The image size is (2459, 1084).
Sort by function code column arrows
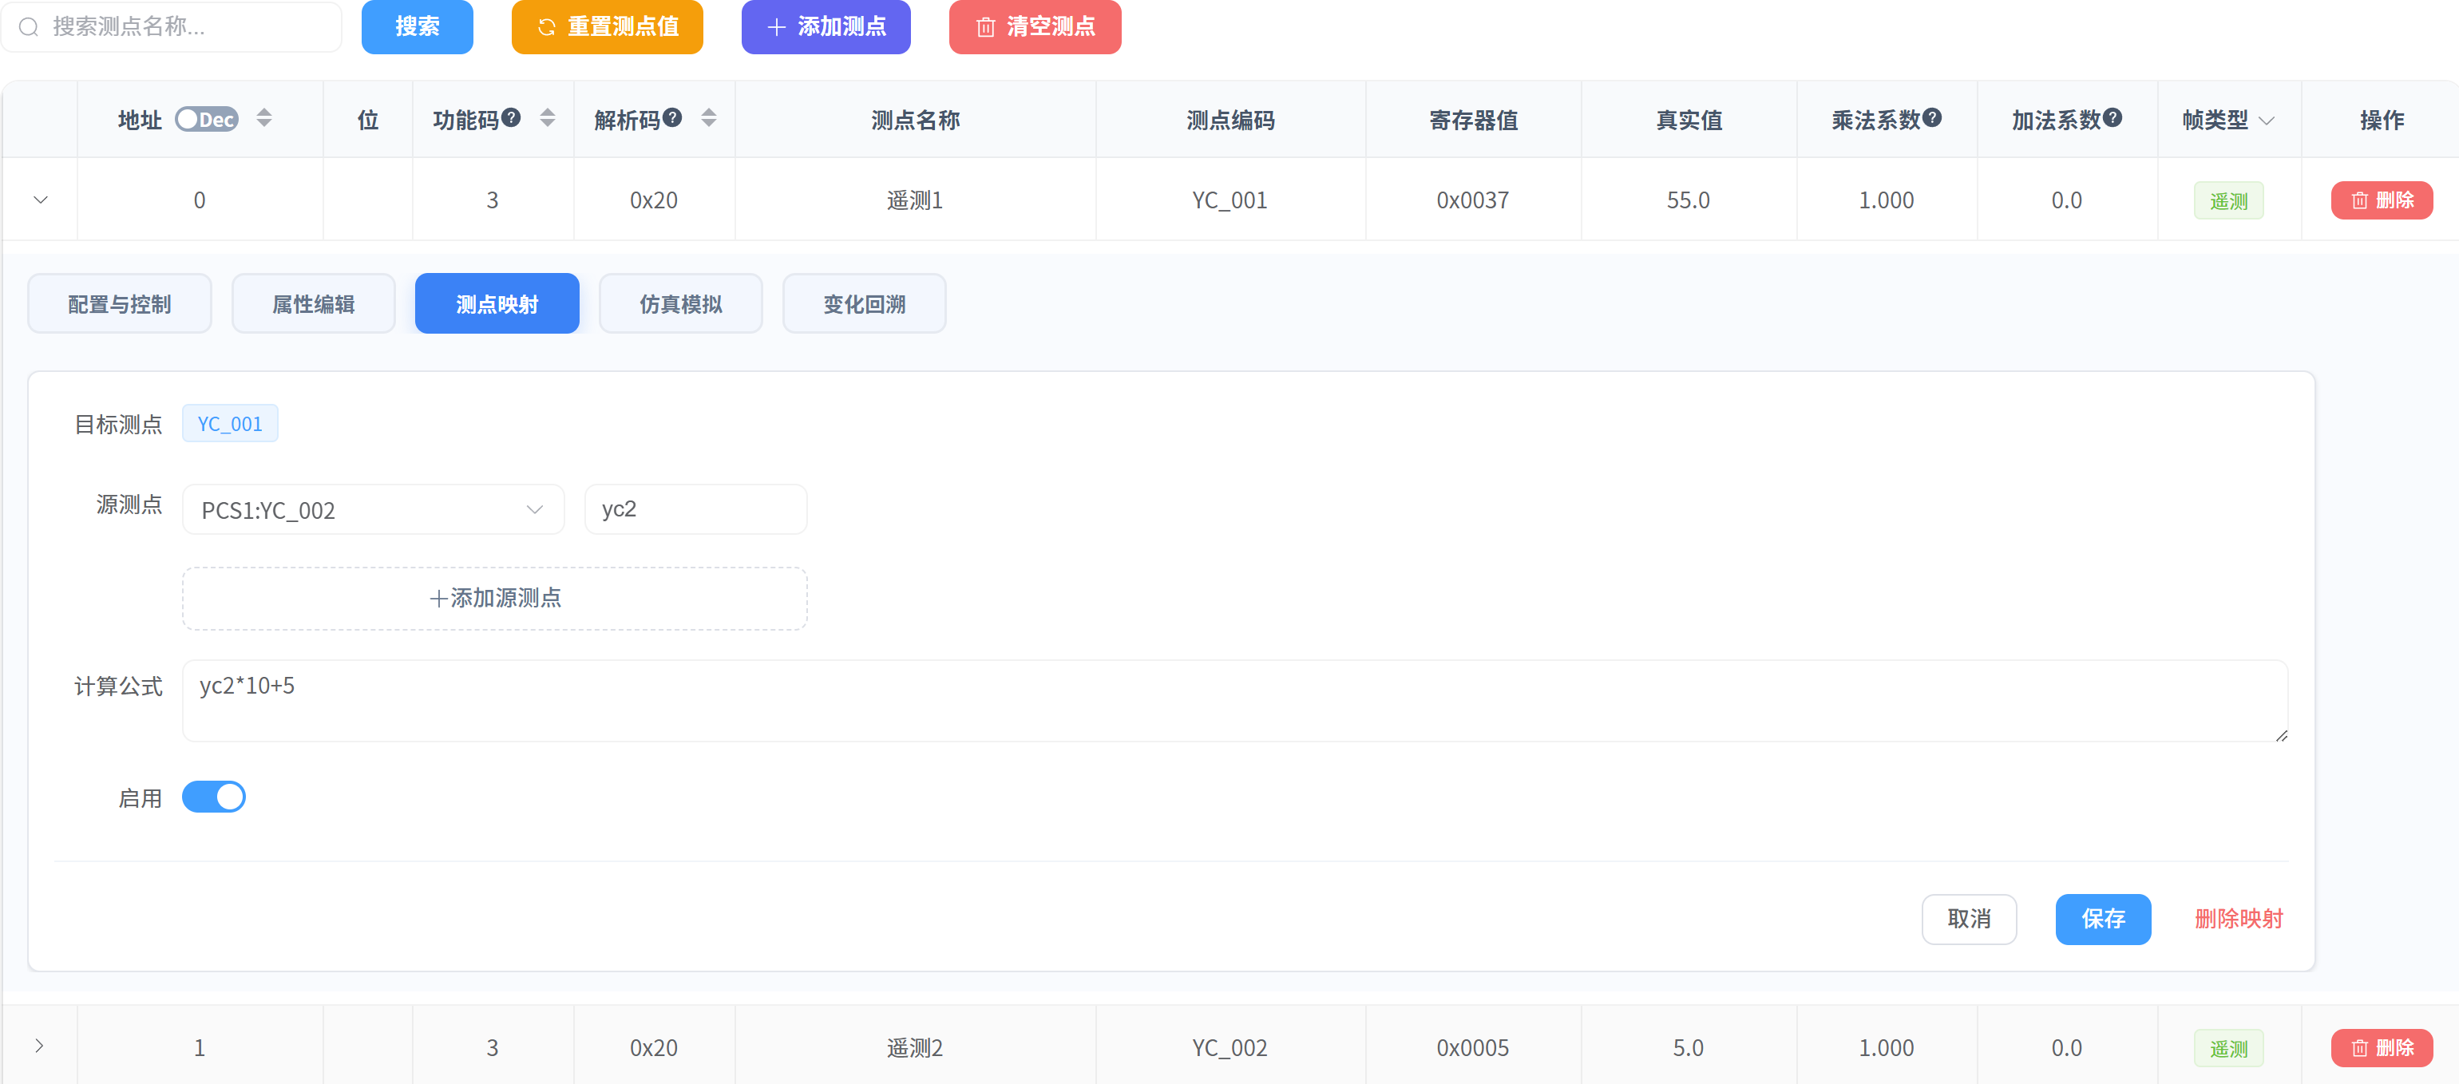547,118
